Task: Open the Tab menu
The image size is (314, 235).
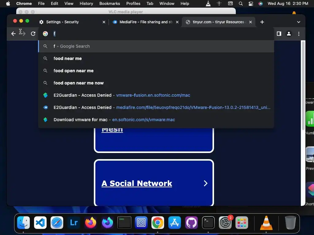Action: pyautogui.click(x=150, y=3)
